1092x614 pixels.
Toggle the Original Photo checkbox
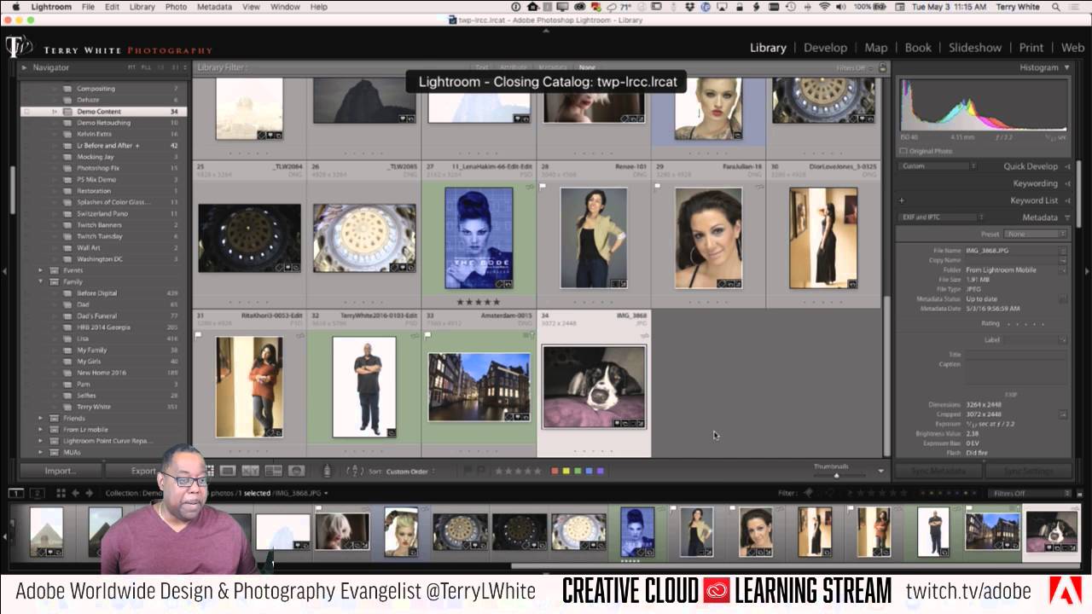(903, 151)
